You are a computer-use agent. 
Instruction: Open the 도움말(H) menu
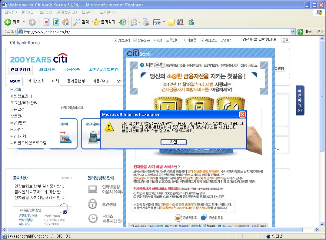pyautogui.click(x=107, y=12)
